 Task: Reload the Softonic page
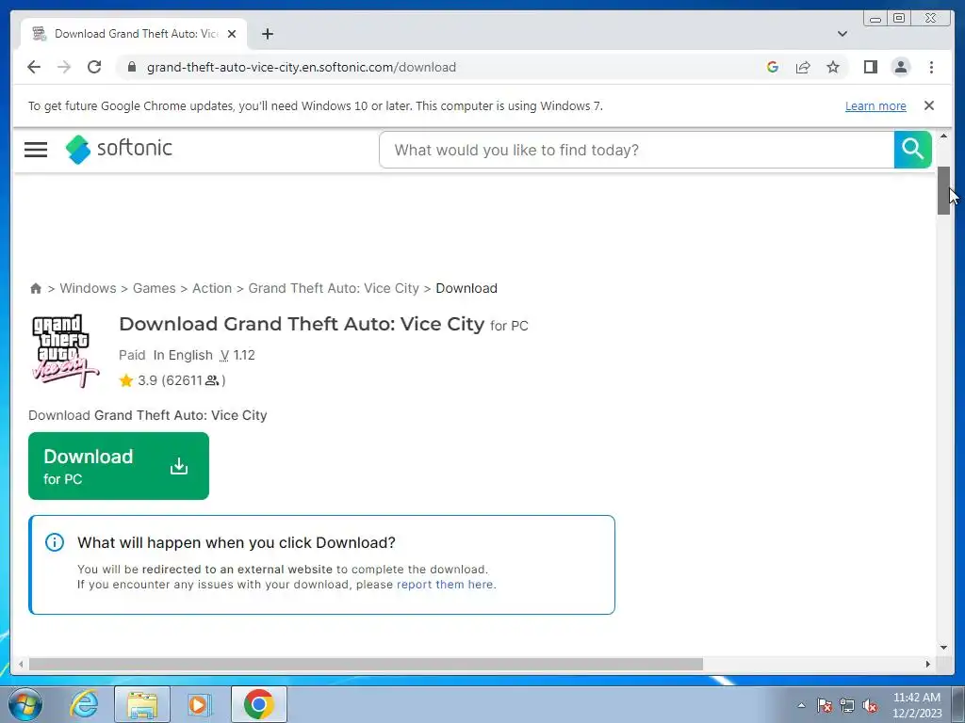pyautogui.click(x=94, y=67)
